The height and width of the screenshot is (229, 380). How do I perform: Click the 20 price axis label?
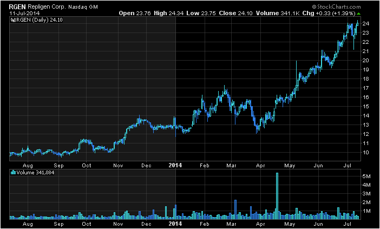click(366, 60)
